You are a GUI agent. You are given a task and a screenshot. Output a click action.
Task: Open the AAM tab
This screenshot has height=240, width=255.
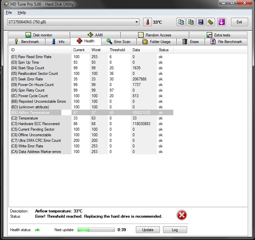point(95,35)
